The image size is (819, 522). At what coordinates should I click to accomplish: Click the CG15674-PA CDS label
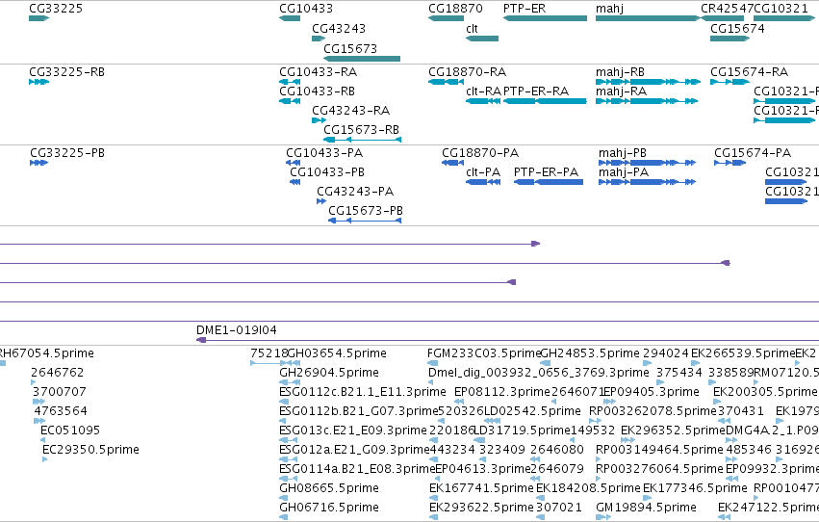click(753, 153)
